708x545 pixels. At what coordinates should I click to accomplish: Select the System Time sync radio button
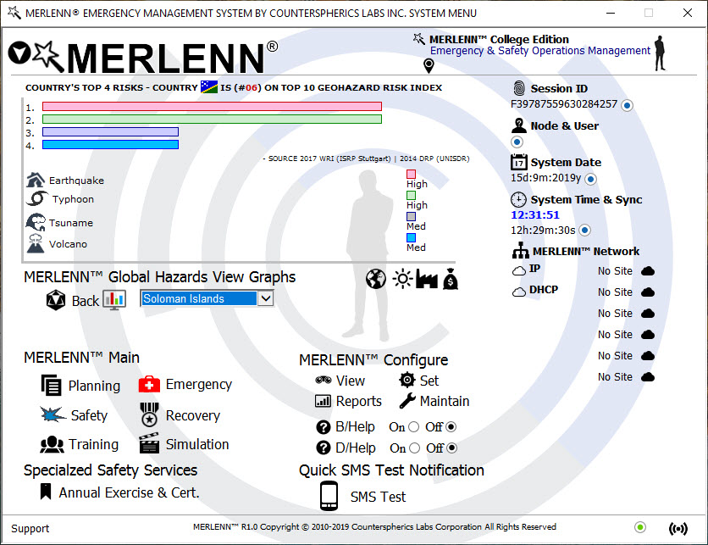tap(585, 230)
